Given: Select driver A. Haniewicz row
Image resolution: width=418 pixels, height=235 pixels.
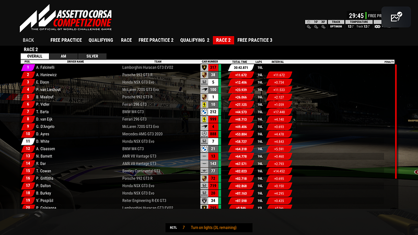Looking at the screenshot, I should [x=207, y=75].
